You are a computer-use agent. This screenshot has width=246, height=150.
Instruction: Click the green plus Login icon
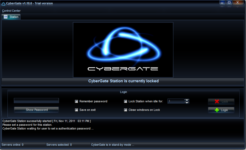[217, 110]
